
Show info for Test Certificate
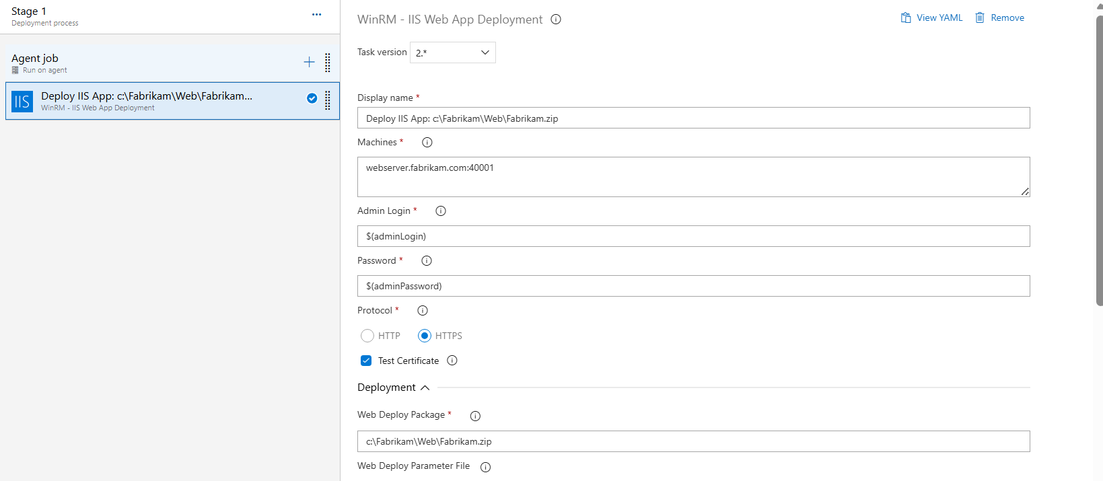coord(452,361)
